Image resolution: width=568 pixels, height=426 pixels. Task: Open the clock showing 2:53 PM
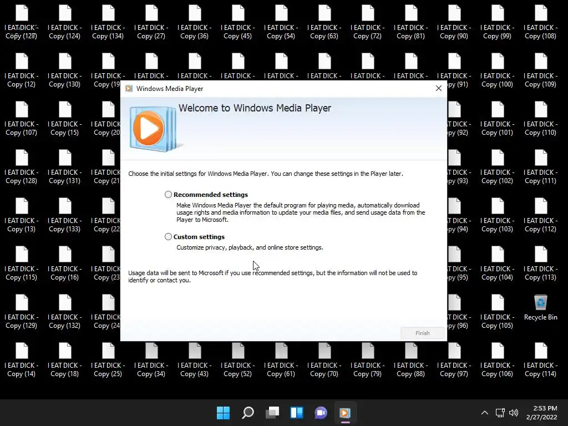pyautogui.click(x=541, y=413)
